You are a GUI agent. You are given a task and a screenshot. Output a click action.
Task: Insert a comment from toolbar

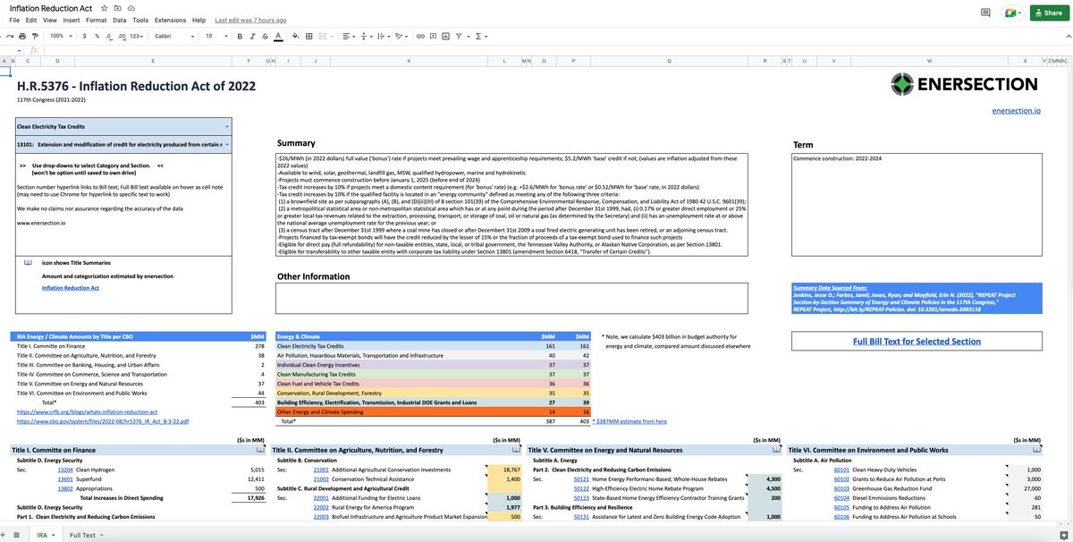433,36
